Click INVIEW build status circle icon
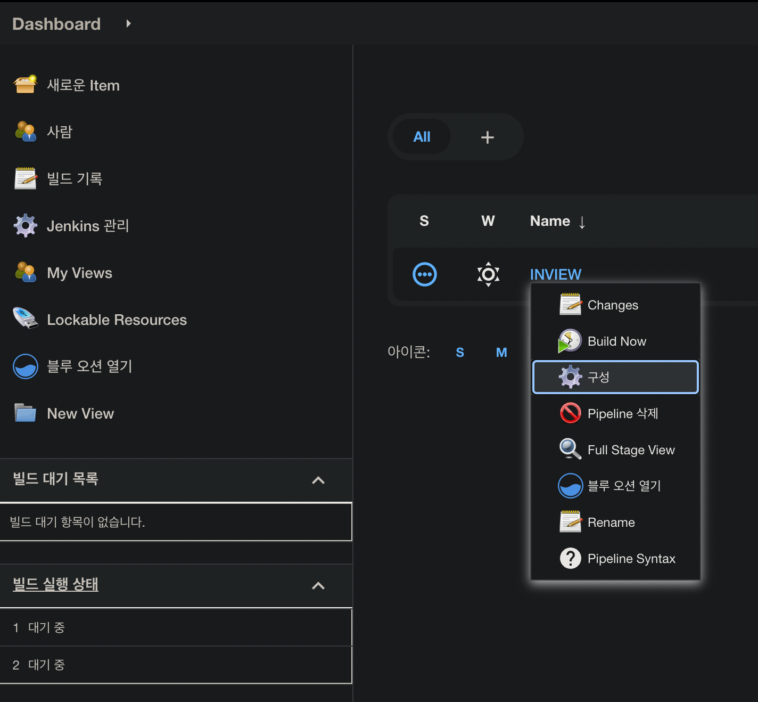The image size is (758, 702). click(x=425, y=274)
